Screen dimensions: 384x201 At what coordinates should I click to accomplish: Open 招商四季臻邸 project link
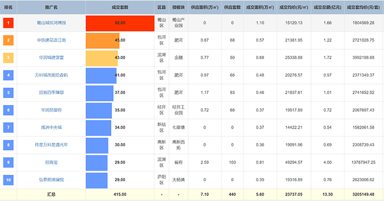pyautogui.click(x=52, y=93)
